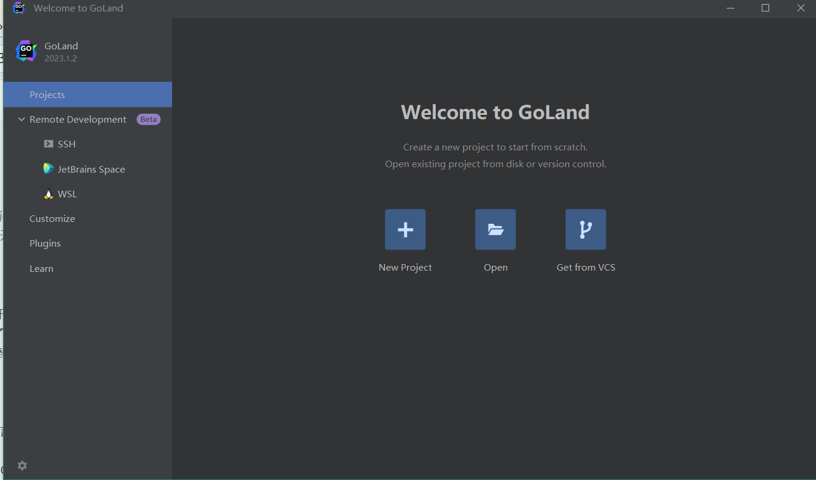The width and height of the screenshot is (816, 480).
Task: Minimize the Welcome to GoLand window
Action: pos(731,8)
